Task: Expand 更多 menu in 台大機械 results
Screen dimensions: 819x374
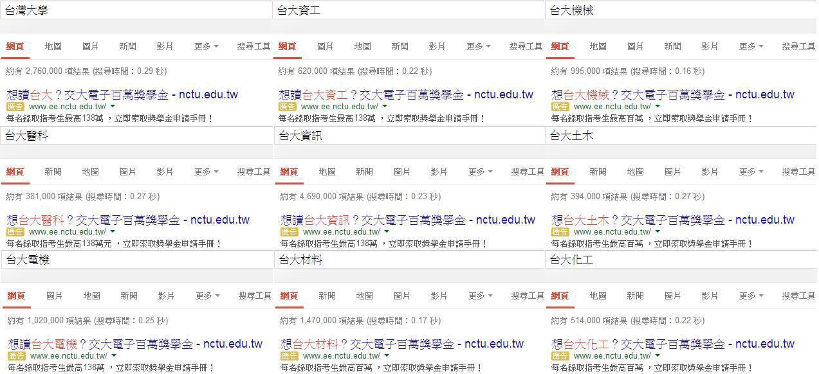Action: click(751, 46)
